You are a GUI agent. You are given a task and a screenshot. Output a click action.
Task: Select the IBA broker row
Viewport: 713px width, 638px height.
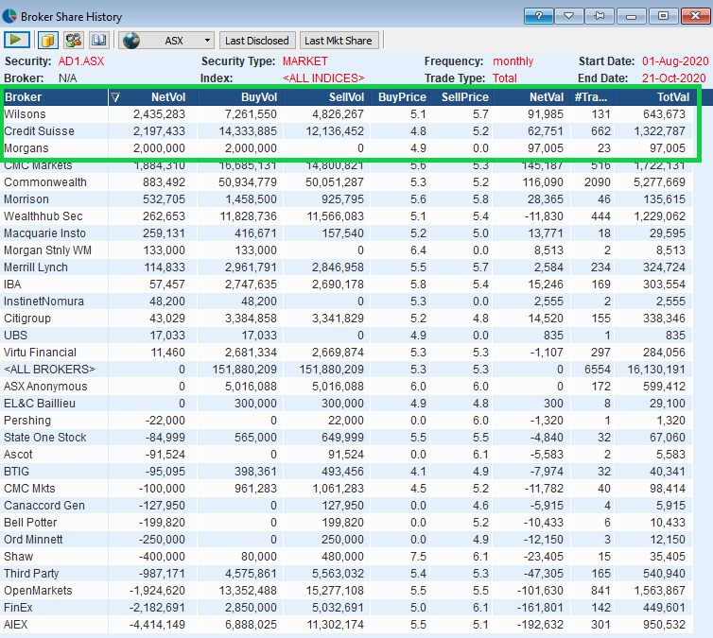(x=348, y=284)
